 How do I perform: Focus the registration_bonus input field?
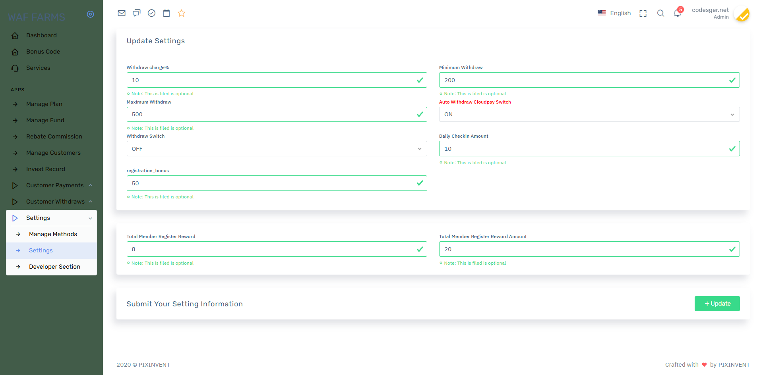[277, 183]
